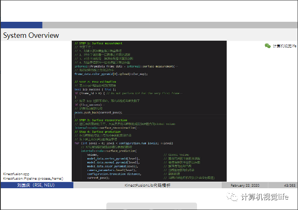The width and height of the screenshot is (298, 210).
Task: Click the blue progress segment in the top bar
Action: [x=21, y=25]
